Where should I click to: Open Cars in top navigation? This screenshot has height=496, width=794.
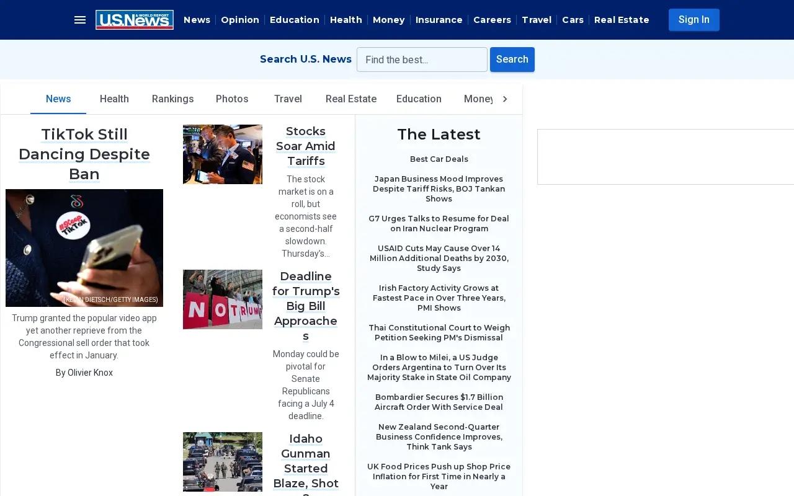click(573, 20)
